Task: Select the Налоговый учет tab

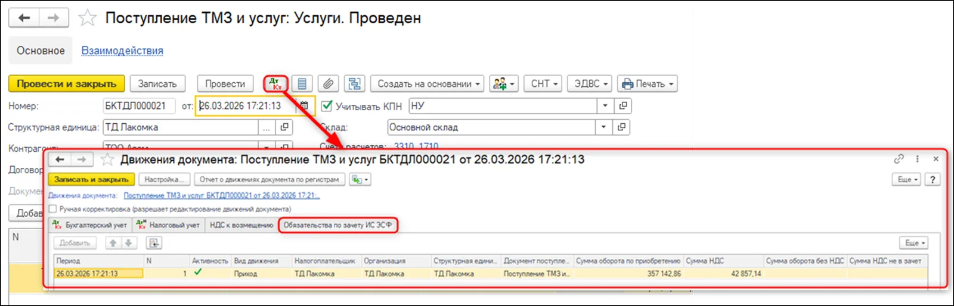Action: (x=169, y=225)
